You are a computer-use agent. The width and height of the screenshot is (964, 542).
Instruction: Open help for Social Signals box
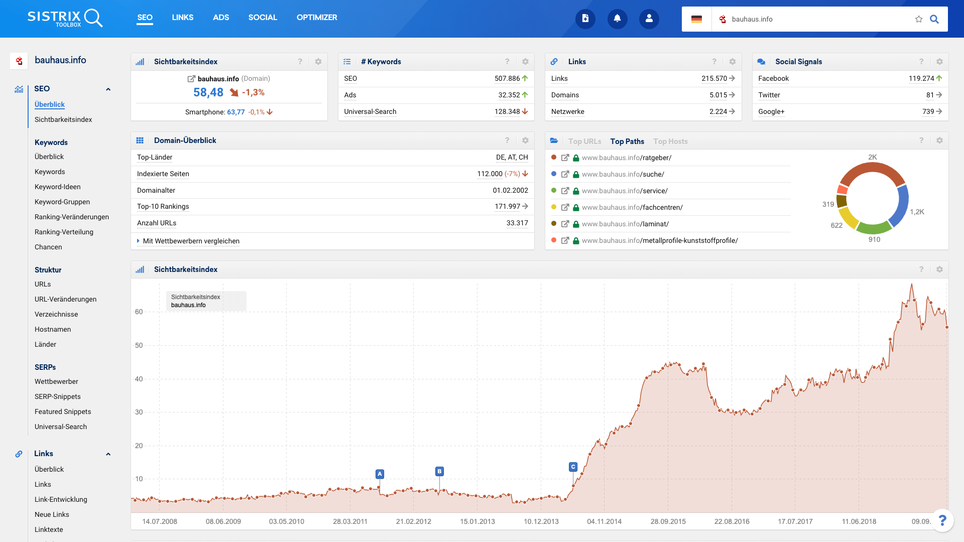click(x=921, y=62)
